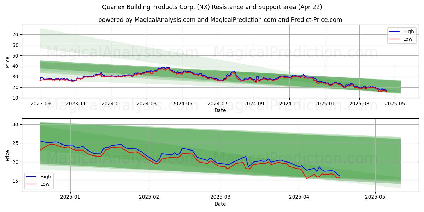Click the '70' price tick on top chart
Image resolution: width=424 pixels, height=212 pixels.
16,35
